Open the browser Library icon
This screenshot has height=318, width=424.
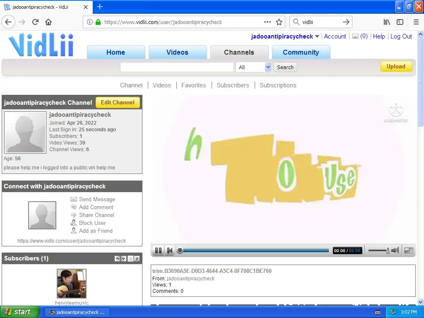(387, 22)
